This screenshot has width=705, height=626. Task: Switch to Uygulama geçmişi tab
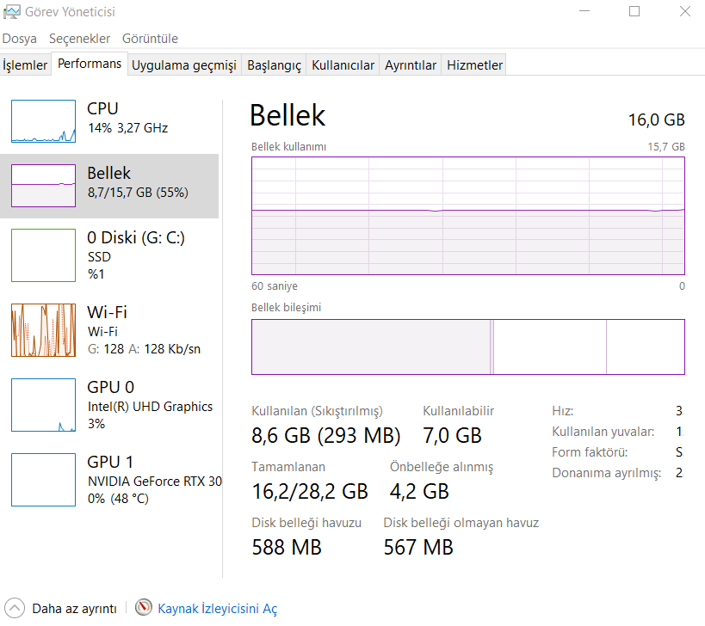point(183,65)
